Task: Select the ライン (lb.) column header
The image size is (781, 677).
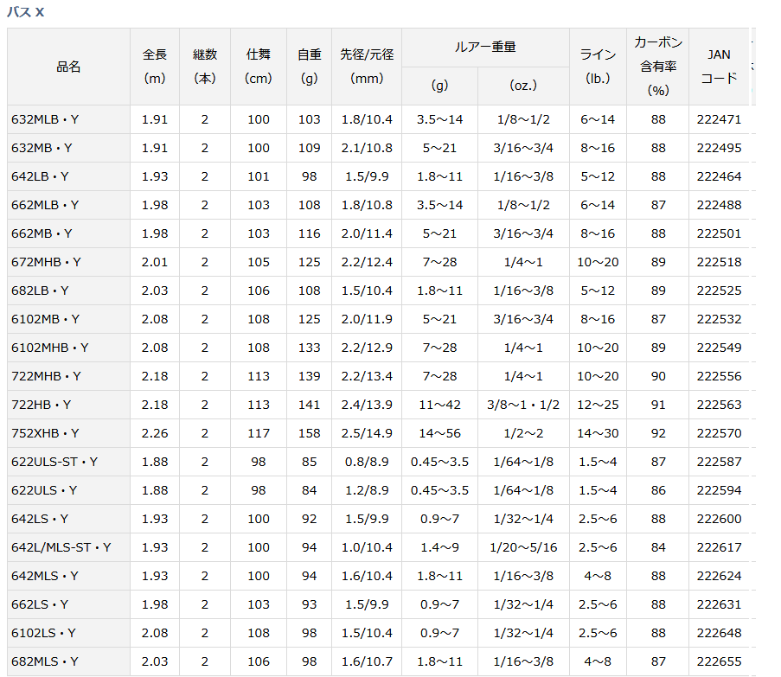Action: 599,67
